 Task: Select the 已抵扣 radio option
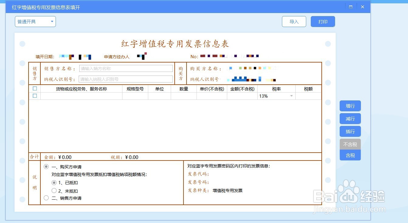point(54,182)
